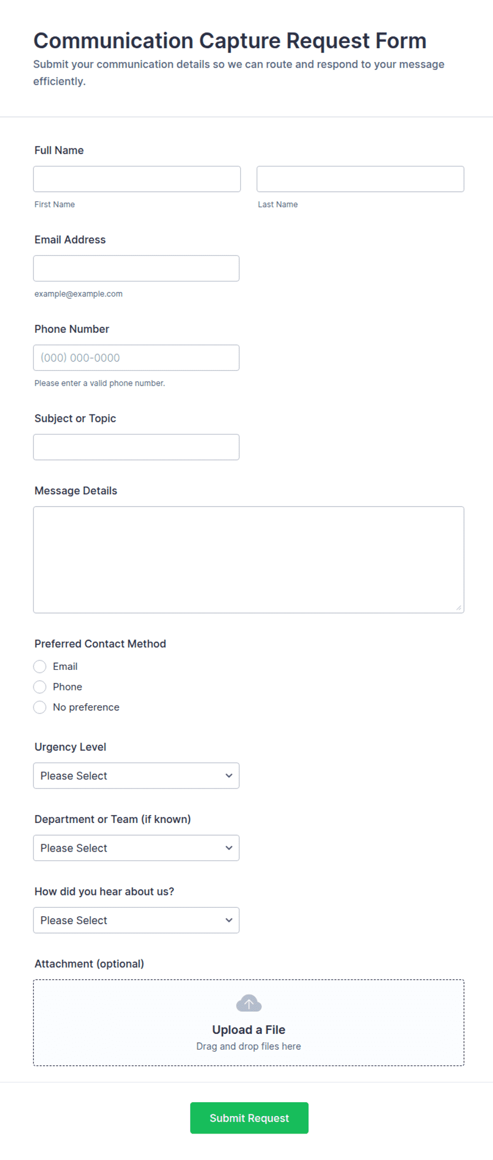Click inside the Message Details textarea
The image size is (493, 1160).
249,560
